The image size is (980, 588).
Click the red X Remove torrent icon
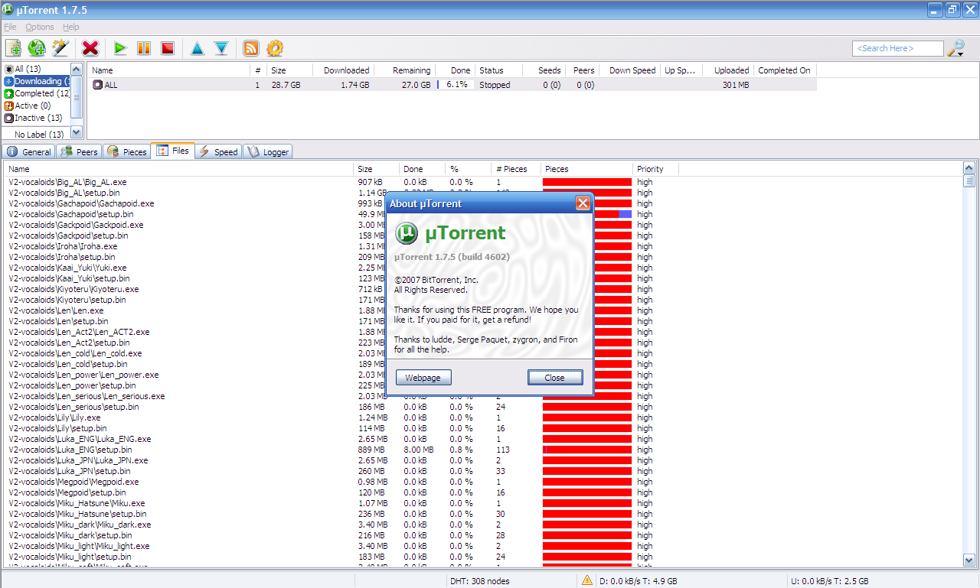click(90, 48)
